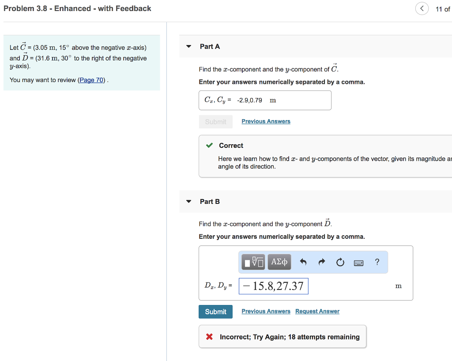
Task: Reset the Part B answer box
Action: point(339,262)
